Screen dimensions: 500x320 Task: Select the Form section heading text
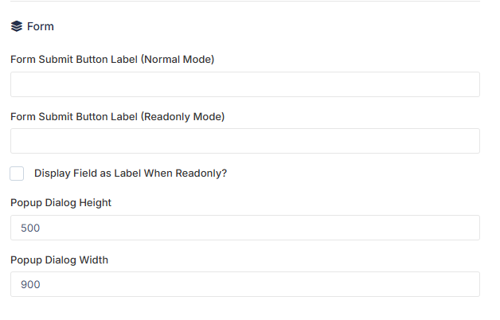click(41, 26)
